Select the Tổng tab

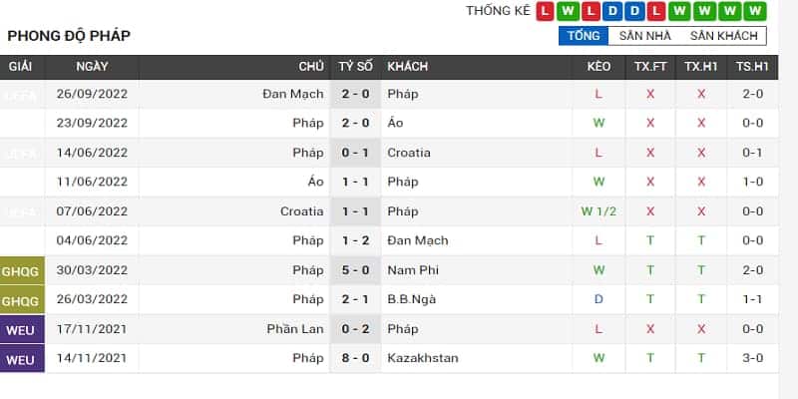[x=584, y=36]
